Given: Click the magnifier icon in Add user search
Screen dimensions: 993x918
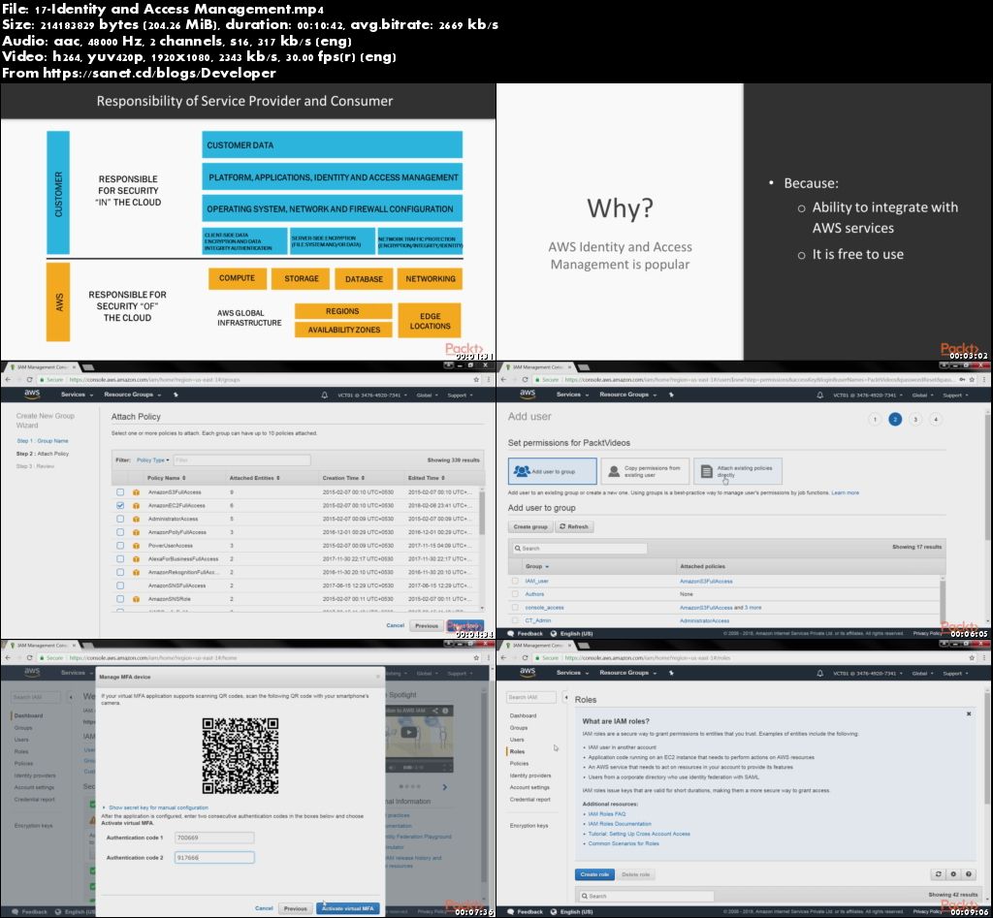Looking at the screenshot, I should point(518,549).
